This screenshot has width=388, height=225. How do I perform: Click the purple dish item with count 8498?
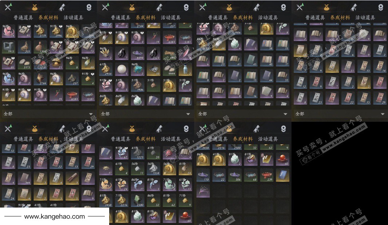point(138,53)
